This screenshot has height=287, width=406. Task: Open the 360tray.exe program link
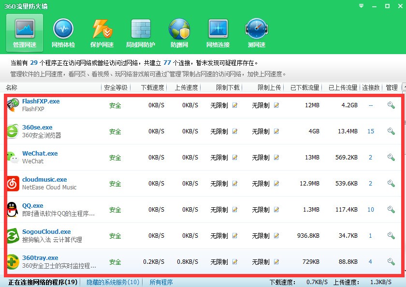[40, 258]
